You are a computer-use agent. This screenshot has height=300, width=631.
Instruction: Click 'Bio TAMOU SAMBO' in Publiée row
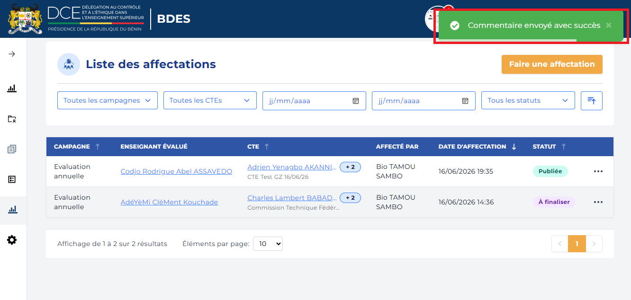(396, 171)
